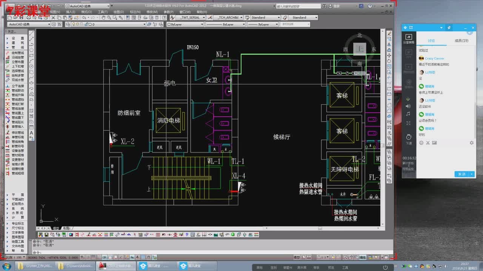Expand the 设置 section in 天正 panel
The image size is (483, 271).
pos(15,38)
